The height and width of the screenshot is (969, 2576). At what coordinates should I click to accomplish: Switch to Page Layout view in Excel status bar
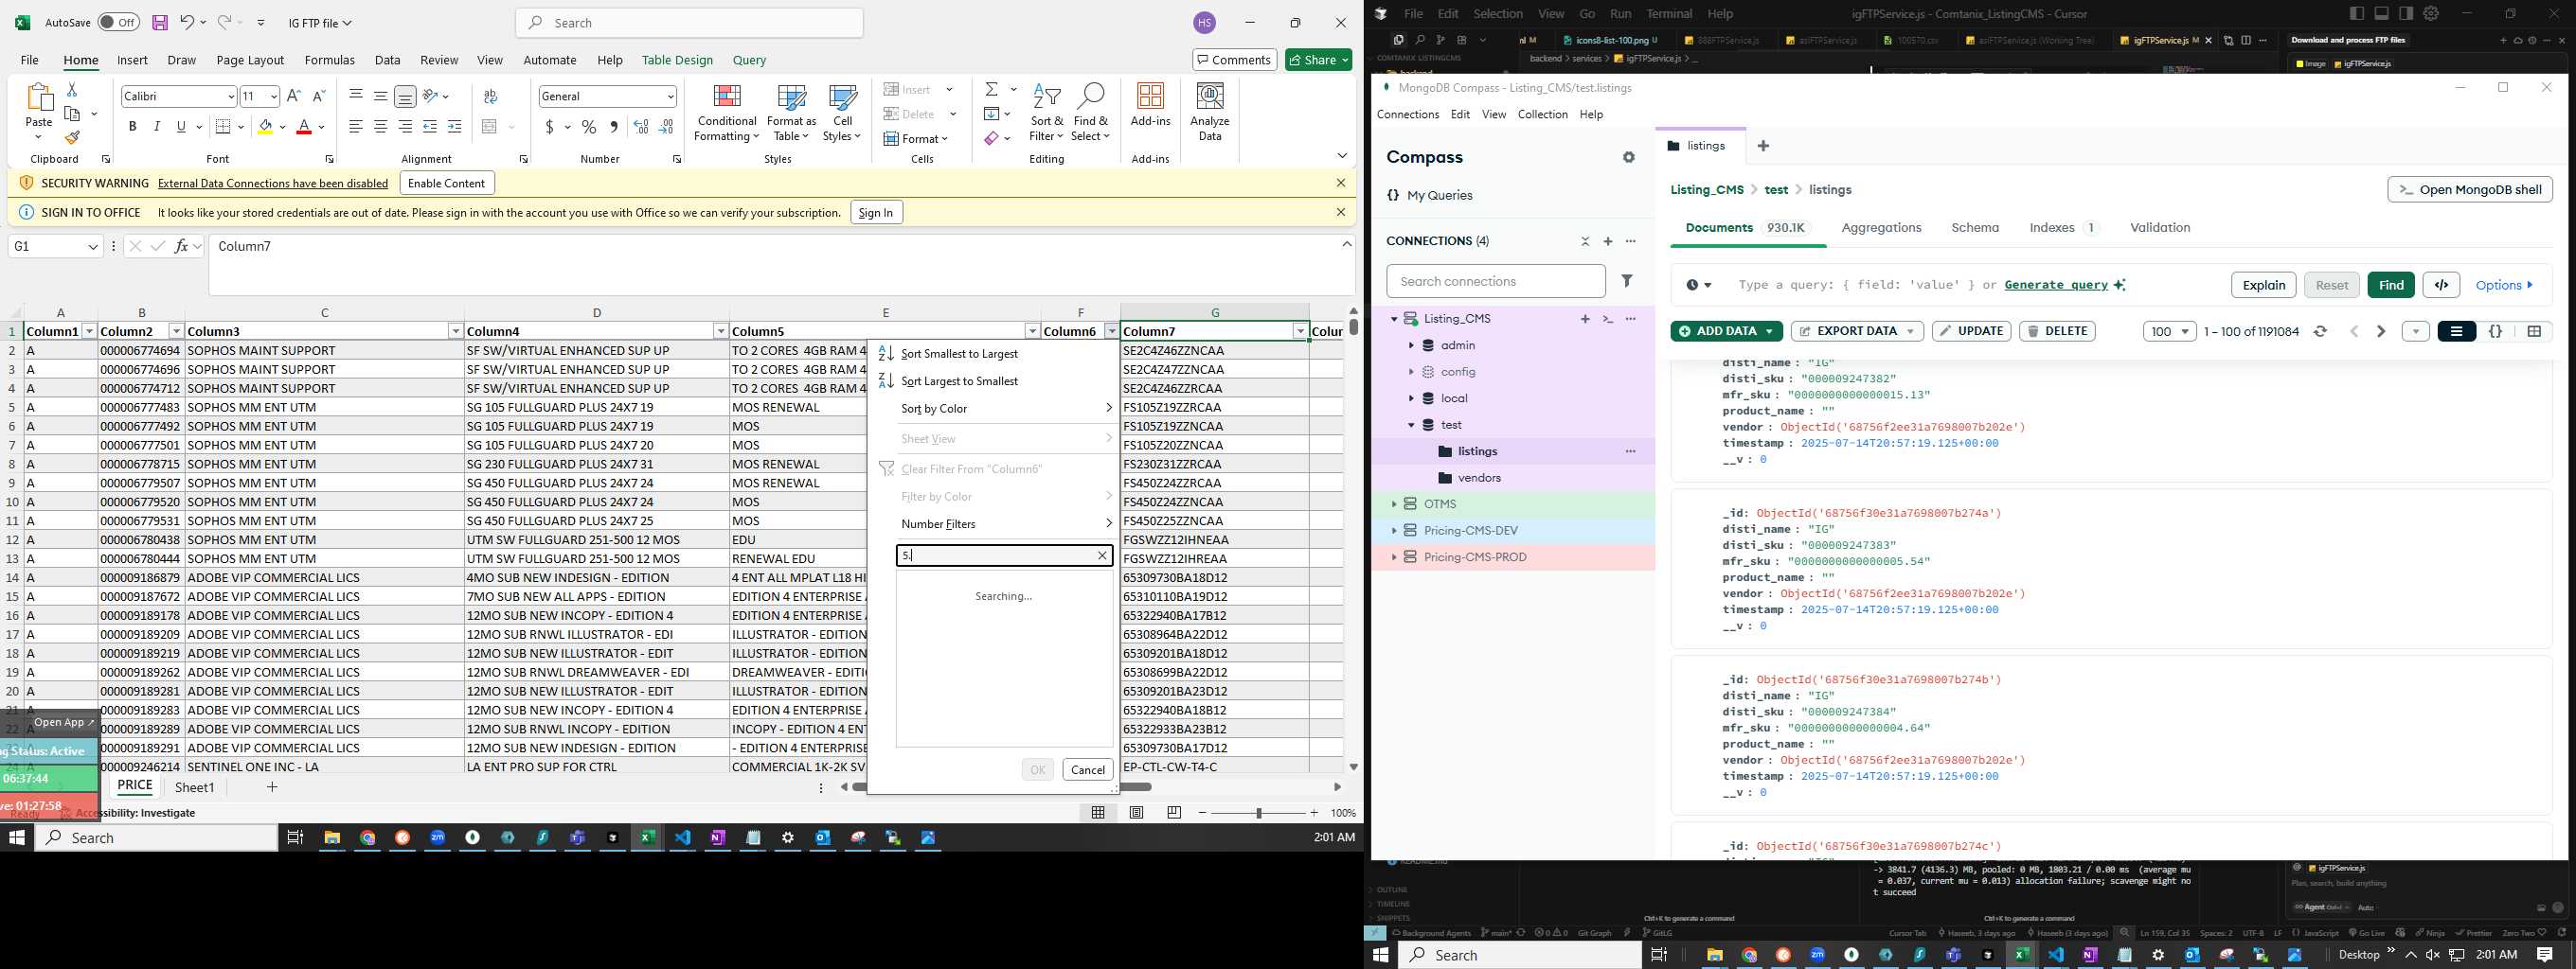1136,813
